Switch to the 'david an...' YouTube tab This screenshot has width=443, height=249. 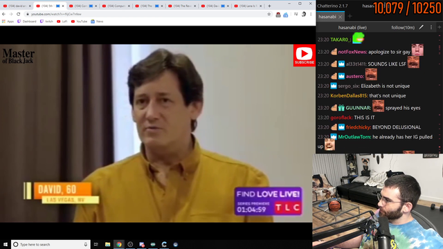coord(16,6)
